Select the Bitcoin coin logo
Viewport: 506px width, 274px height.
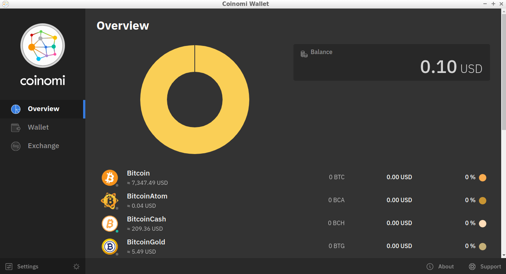[110, 178]
